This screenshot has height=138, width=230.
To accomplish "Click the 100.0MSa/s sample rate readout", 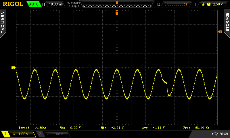I will pyautogui.click(x=73, y=3).
